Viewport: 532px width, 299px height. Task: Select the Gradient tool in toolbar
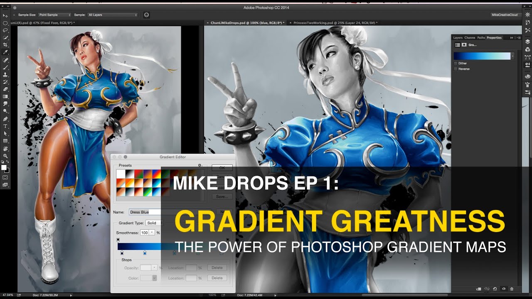(x=5, y=96)
